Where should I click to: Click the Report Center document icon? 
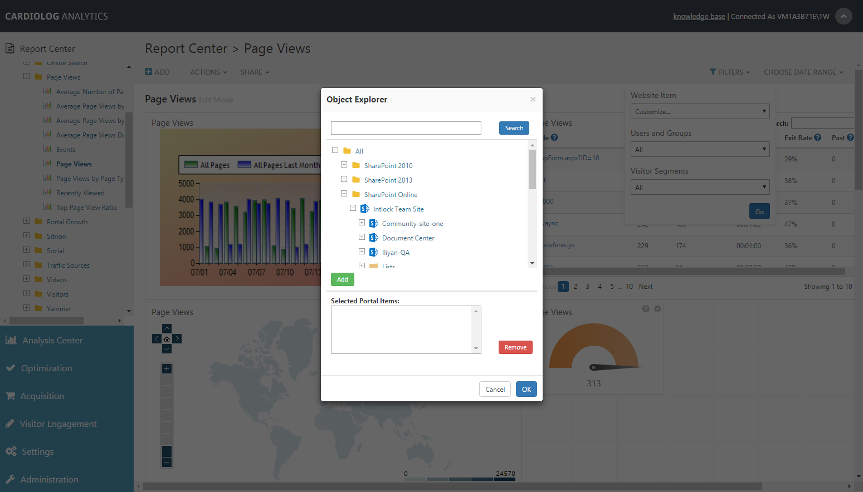click(x=10, y=48)
